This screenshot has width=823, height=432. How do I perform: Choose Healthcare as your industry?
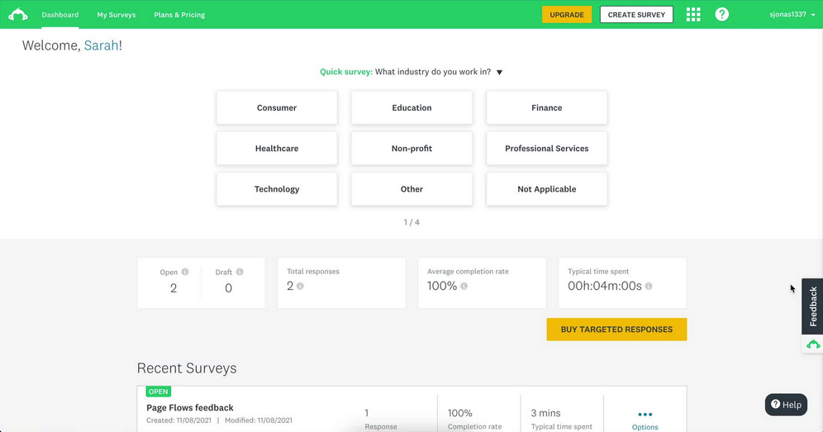tap(277, 149)
